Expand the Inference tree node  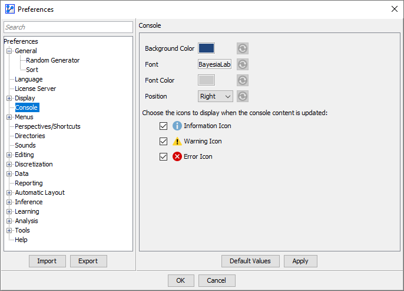pyautogui.click(x=9, y=202)
